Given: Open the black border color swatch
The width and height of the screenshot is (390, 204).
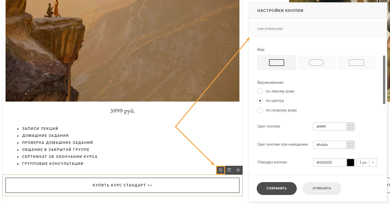Looking at the screenshot, I should tap(351, 163).
